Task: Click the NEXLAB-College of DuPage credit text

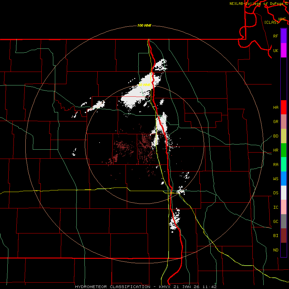Action: pyautogui.click(x=256, y=4)
